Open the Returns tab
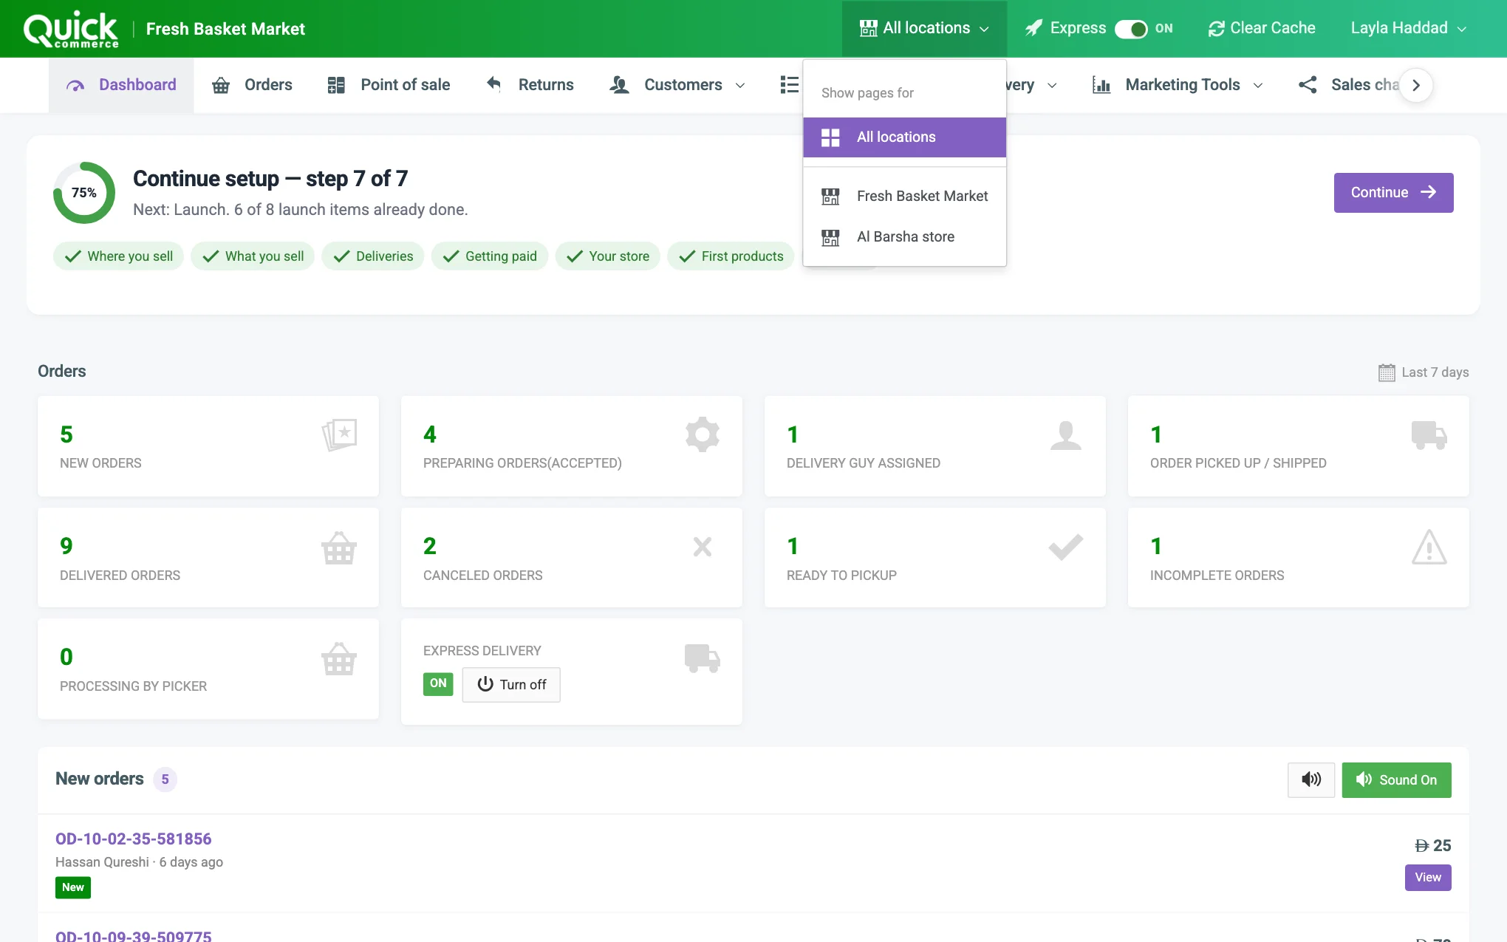The width and height of the screenshot is (1507, 942). (x=530, y=85)
